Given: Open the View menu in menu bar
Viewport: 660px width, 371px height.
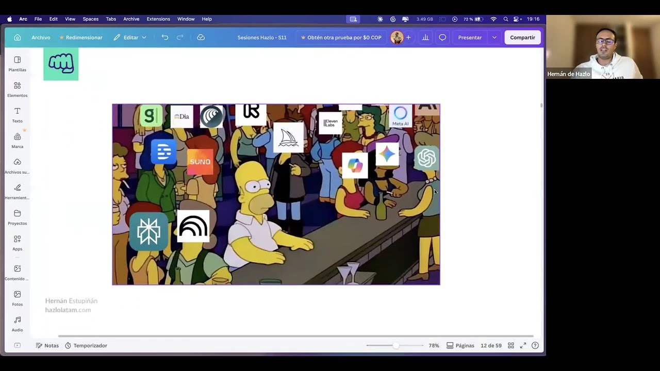Looking at the screenshot, I should pos(70,19).
